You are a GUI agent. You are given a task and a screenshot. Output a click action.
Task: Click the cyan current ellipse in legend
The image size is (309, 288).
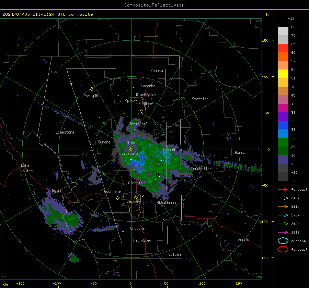tap(283, 241)
